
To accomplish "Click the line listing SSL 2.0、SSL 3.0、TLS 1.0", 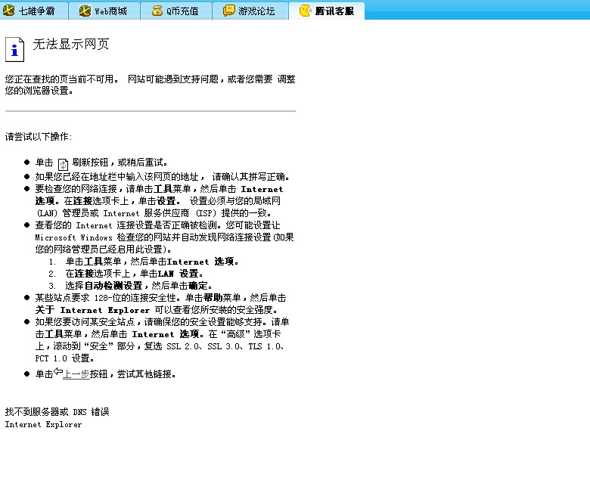I will pos(160,346).
